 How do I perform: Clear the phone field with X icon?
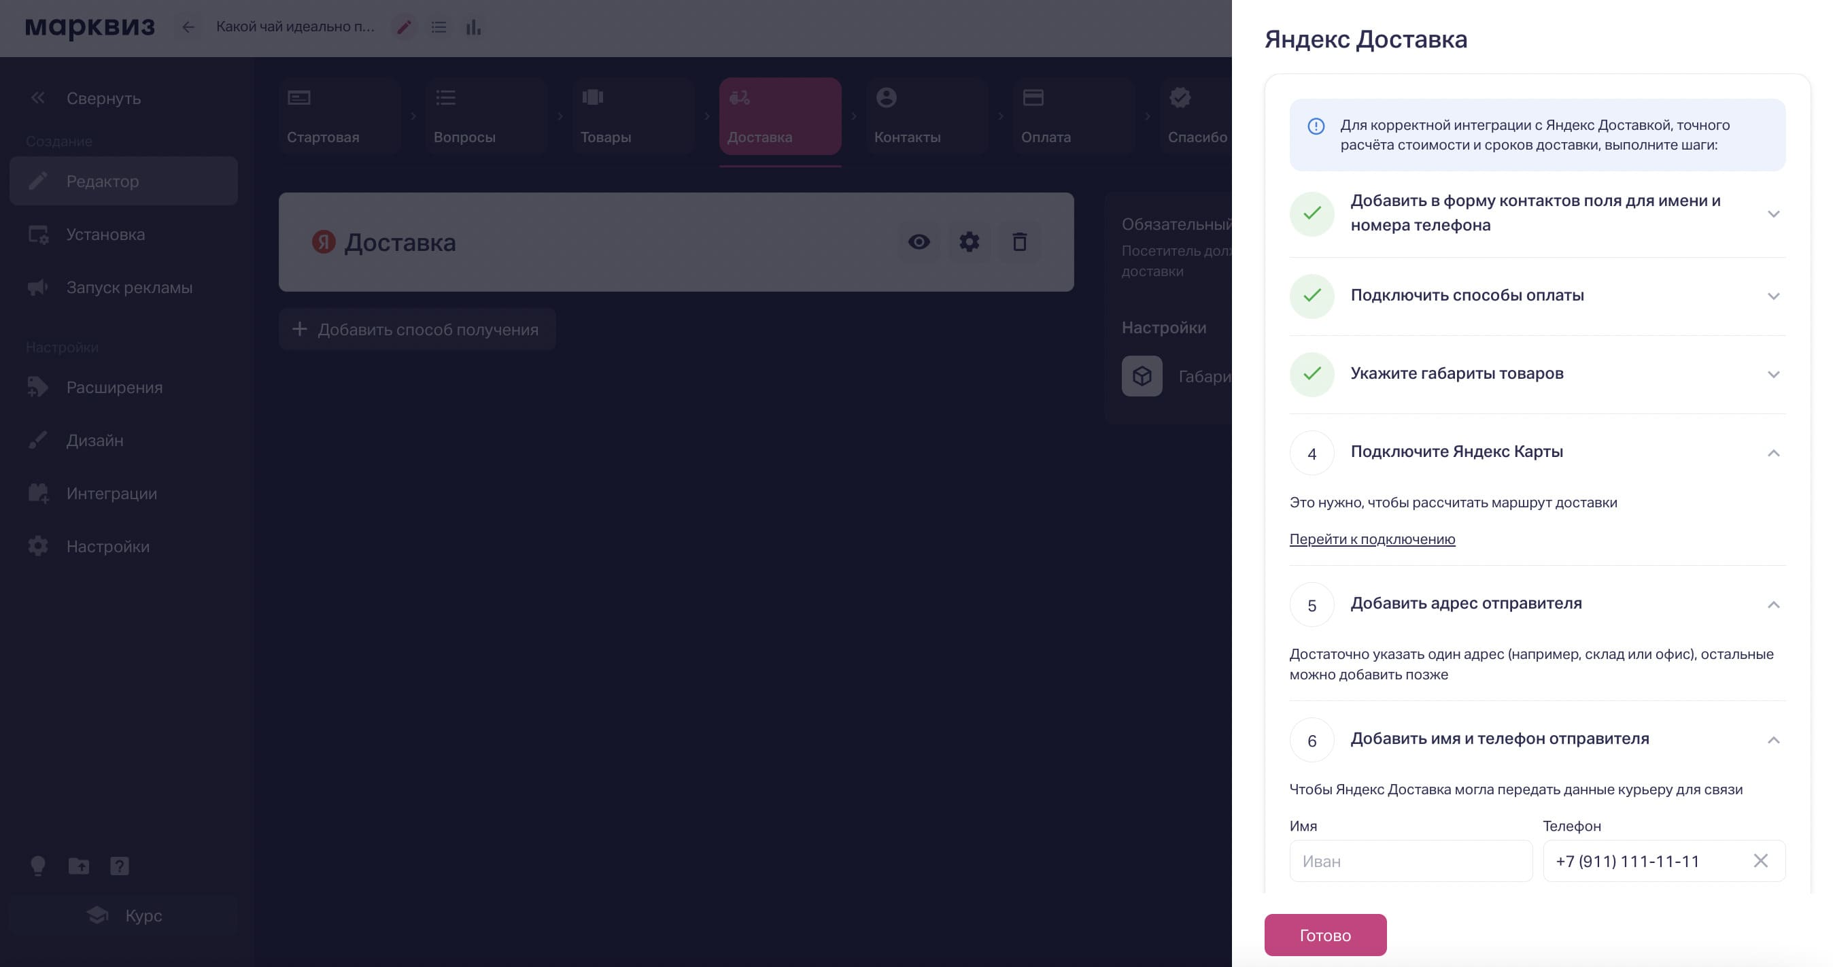(x=1760, y=861)
